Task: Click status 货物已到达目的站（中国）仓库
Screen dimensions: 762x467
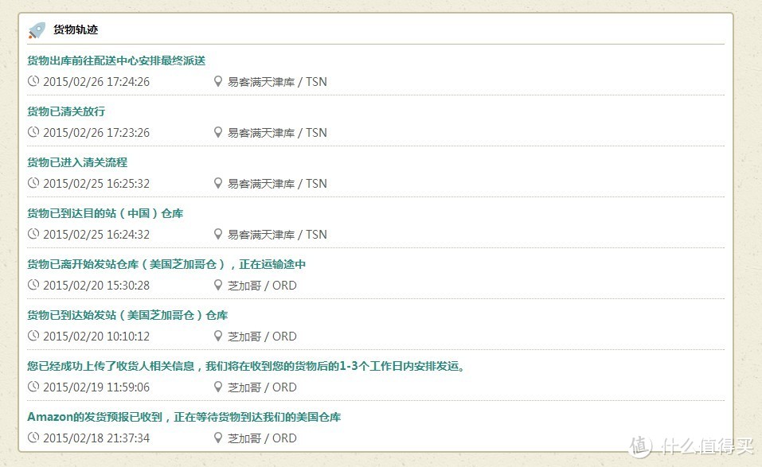Action: tap(105, 213)
